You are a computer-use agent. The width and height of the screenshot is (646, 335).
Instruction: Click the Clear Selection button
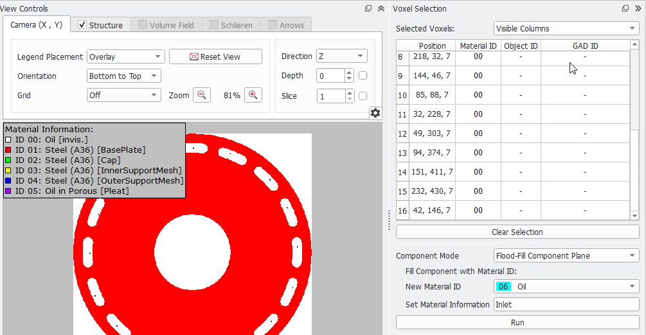pos(517,232)
